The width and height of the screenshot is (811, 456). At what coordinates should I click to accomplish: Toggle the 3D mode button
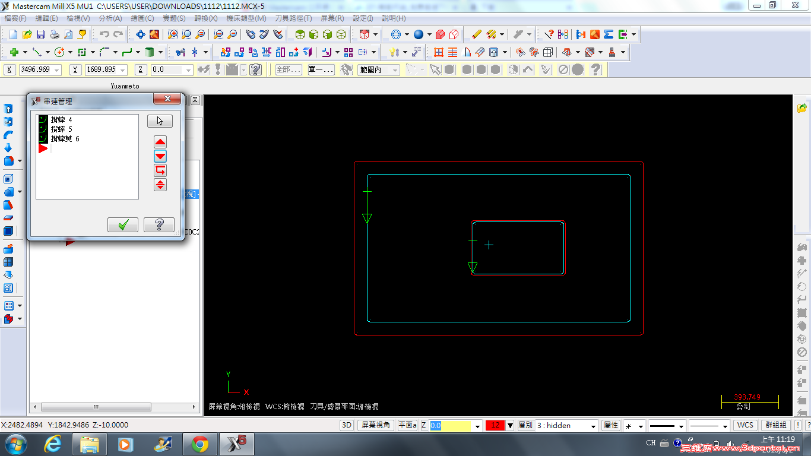tap(347, 425)
